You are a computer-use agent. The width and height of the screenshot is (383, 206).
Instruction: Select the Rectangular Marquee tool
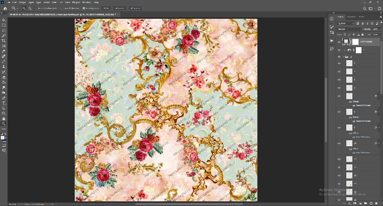click(4, 25)
